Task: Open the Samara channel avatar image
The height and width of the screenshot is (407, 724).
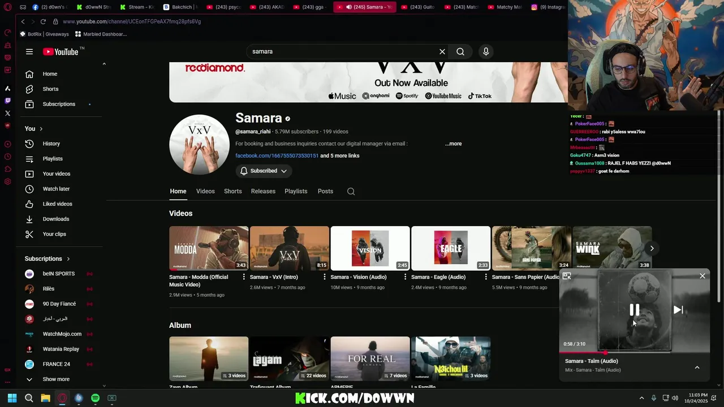Action: coord(199,145)
